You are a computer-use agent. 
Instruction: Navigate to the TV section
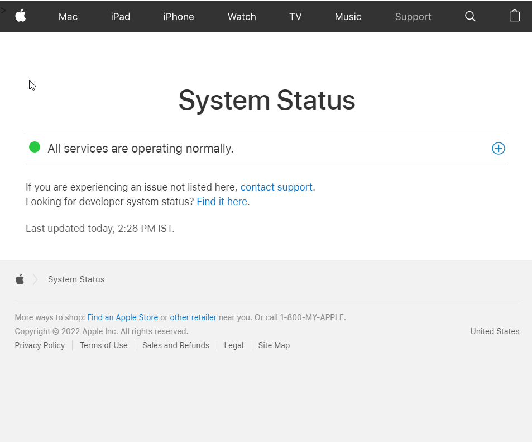coord(295,17)
